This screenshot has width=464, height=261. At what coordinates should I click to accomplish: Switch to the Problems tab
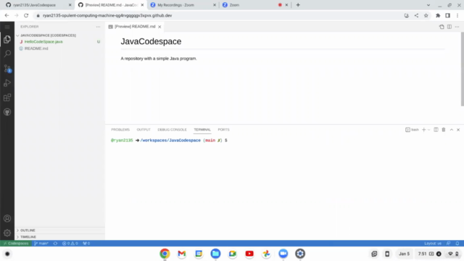click(120, 130)
